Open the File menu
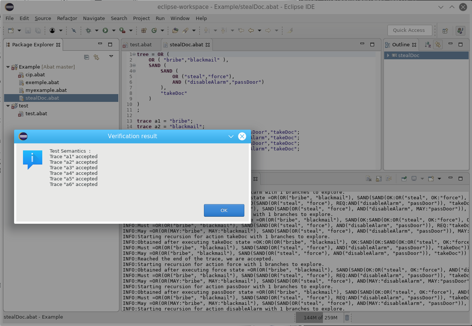Screen dimensions: 472x326 click(10, 18)
